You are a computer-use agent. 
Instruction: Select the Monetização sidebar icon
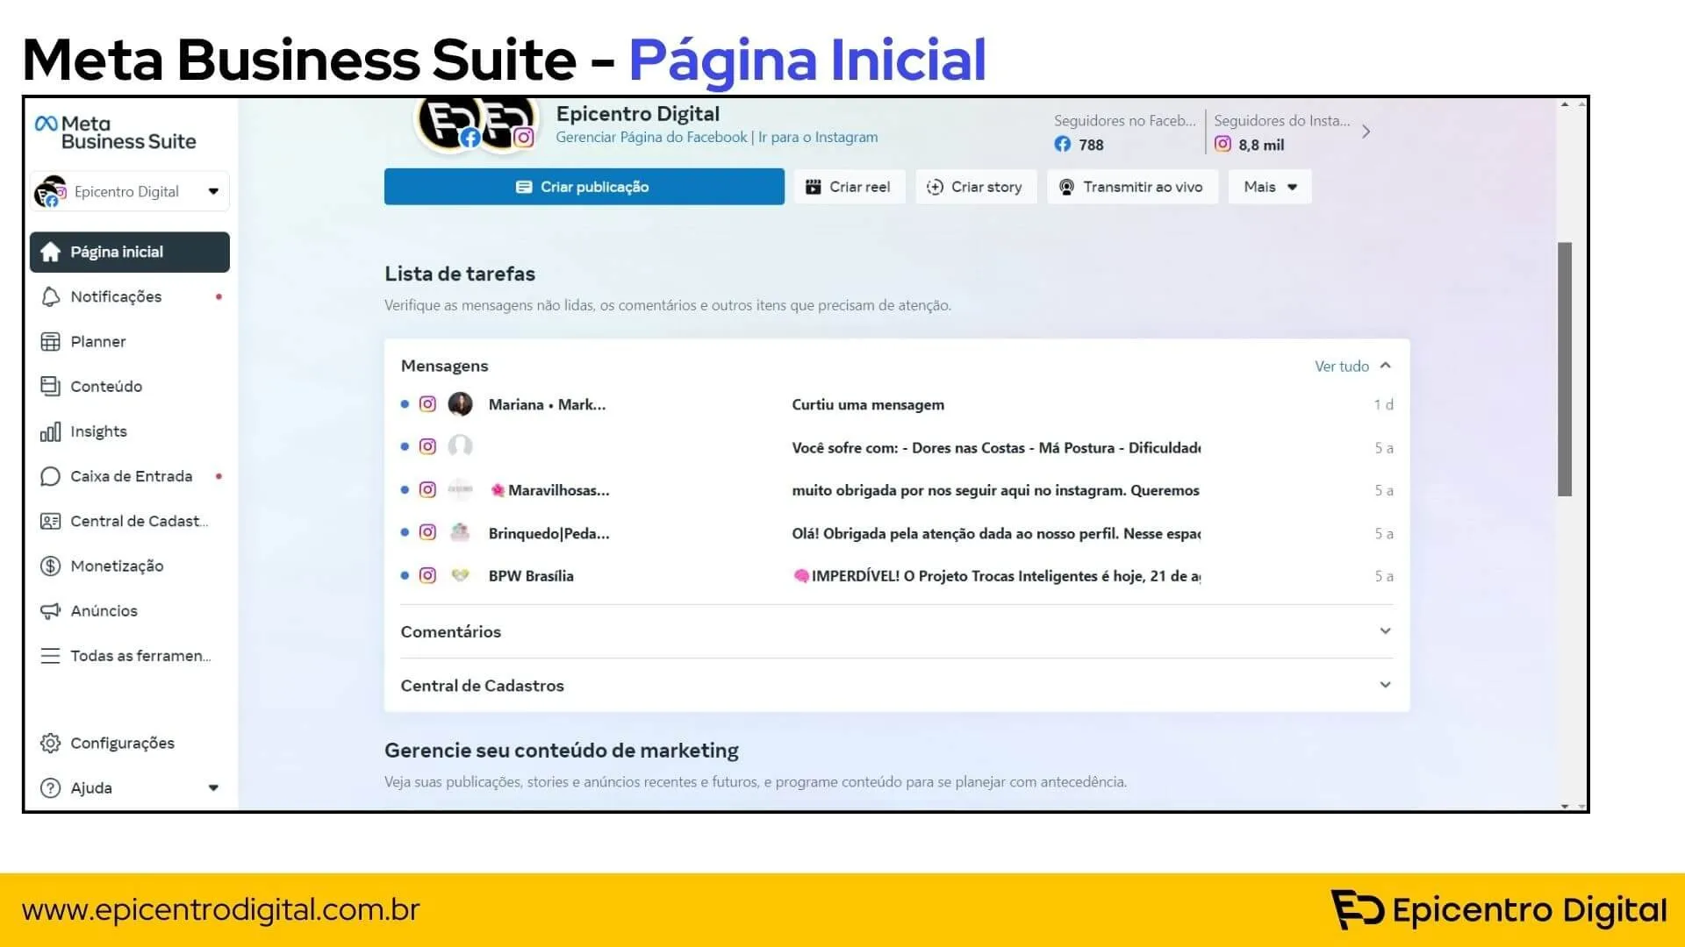(117, 566)
